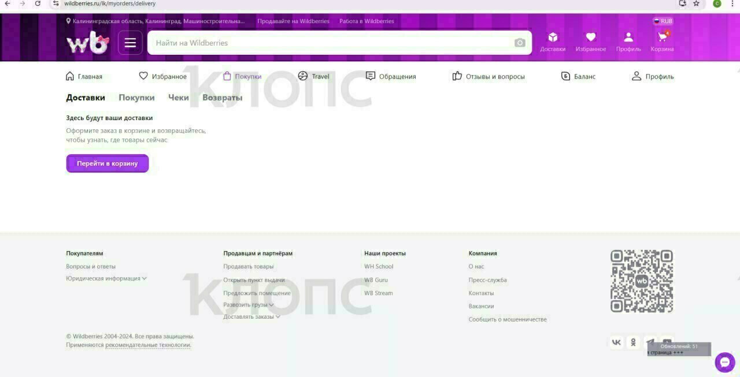Screen dimensions: 740x377
Task: Expand Развозить грузы in the footer
Action: (249, 305)
